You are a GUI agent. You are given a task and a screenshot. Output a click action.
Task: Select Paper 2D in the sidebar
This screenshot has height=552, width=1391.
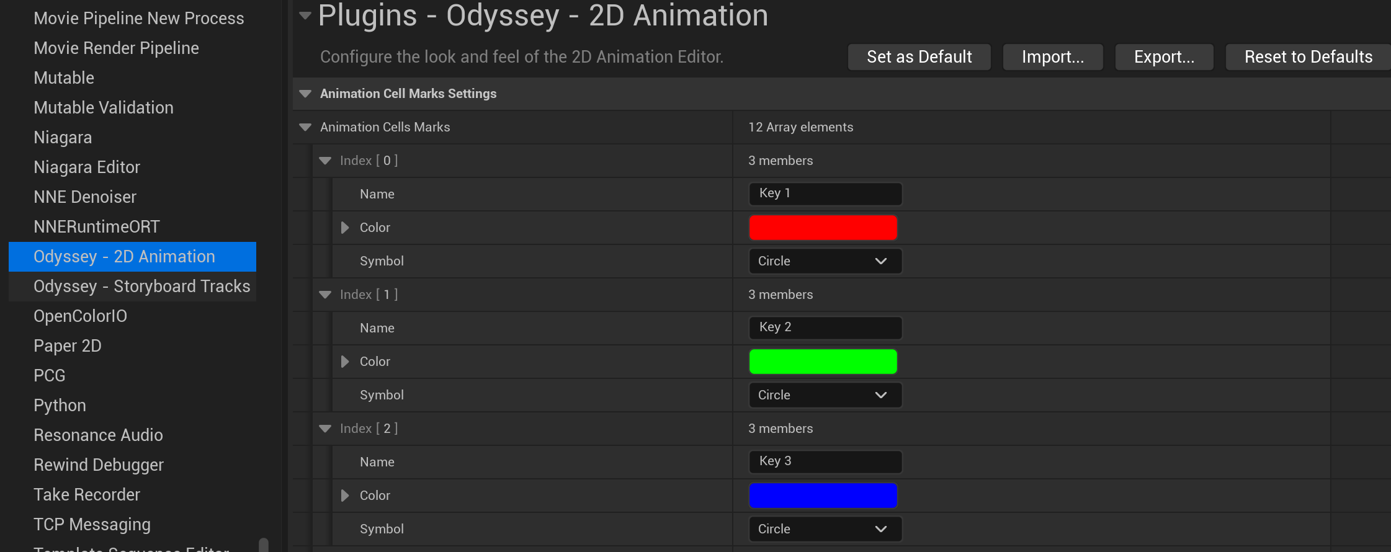(x=68, y=346)
